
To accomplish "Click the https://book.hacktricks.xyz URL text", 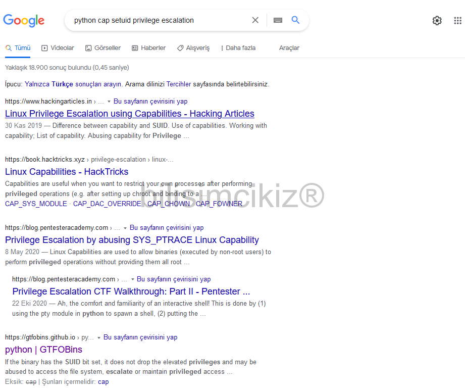I will [x=45, y=159].
